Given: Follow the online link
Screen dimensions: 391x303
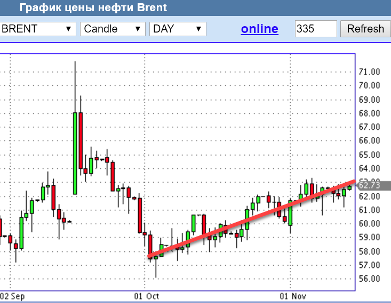Looking at the screenshot, I should click(x=259, y=29).
